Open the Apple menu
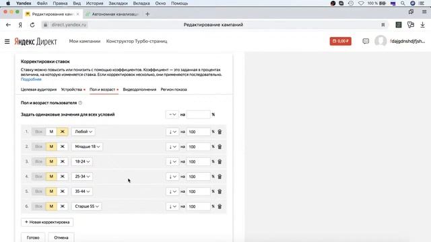The width and height of the screenshot is (431, 242). tap(8, 3)
